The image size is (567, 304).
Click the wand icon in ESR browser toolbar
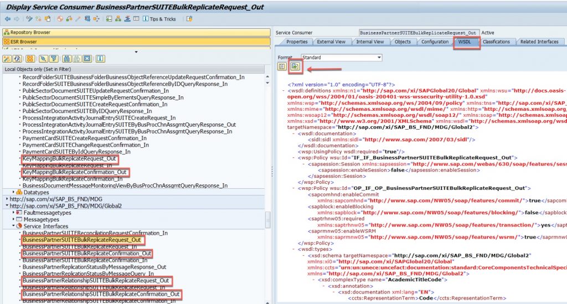tap(7, 59)
